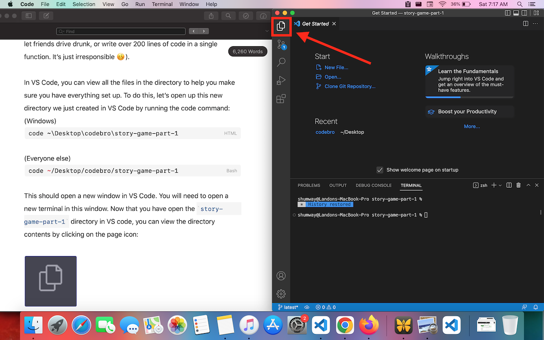Click the cloud publish icon in the status bar
The image size is (544, 340).
point(307,307)
